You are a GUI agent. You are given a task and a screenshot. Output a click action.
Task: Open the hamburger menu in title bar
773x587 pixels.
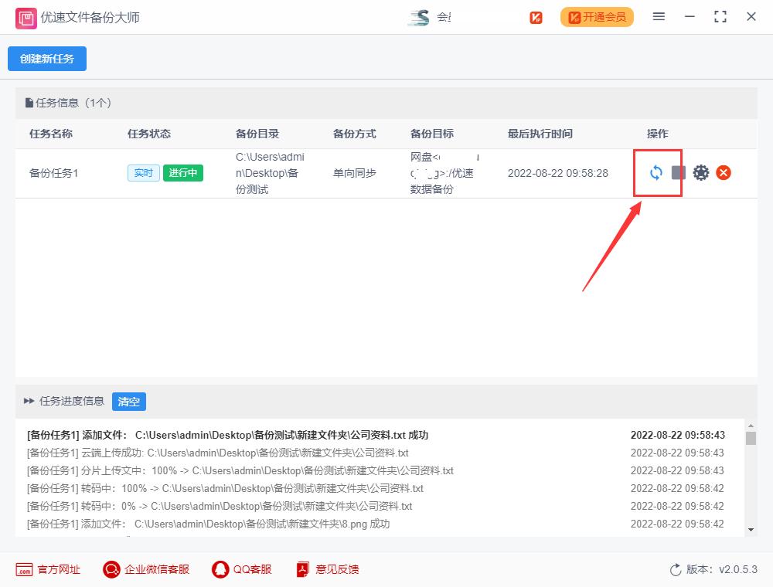659,16
